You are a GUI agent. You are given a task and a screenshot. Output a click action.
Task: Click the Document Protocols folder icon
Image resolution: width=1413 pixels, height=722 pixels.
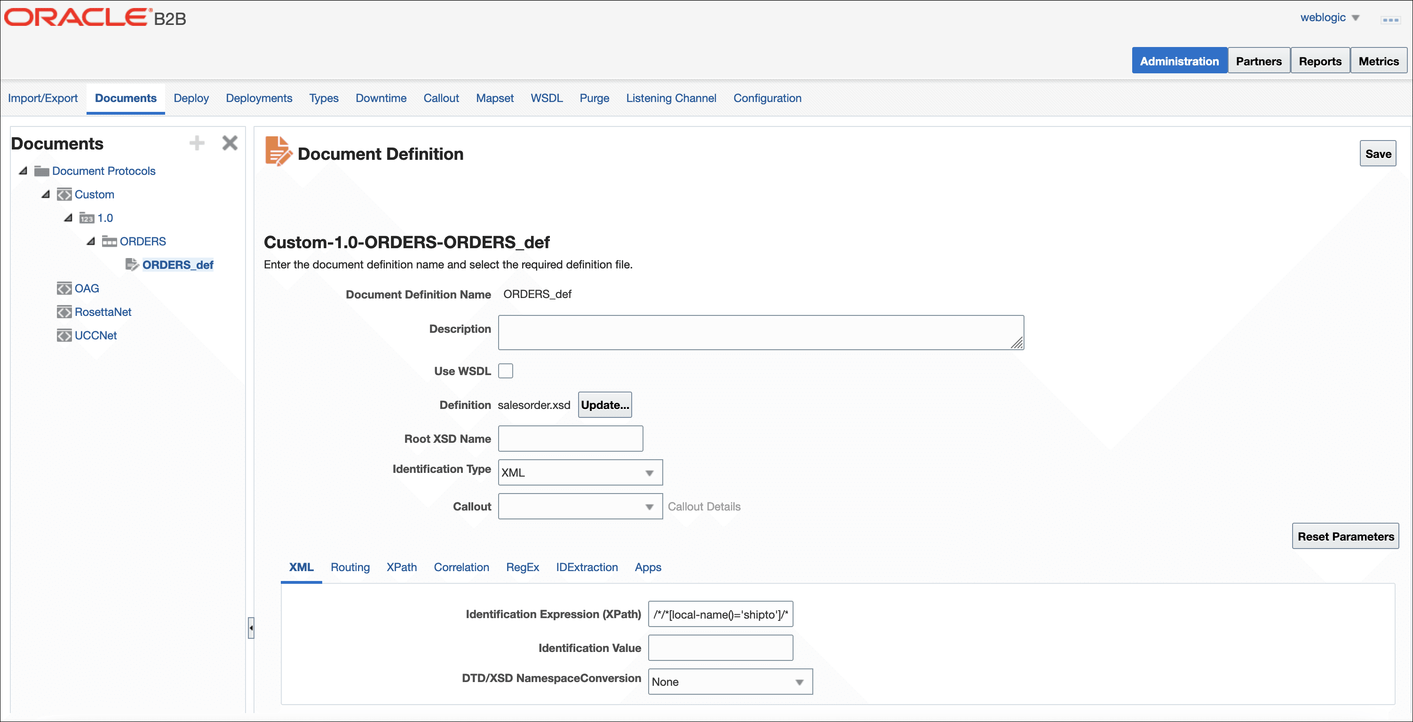pos(42,171)
